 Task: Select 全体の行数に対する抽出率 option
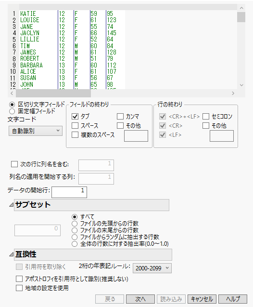point(75,244)
